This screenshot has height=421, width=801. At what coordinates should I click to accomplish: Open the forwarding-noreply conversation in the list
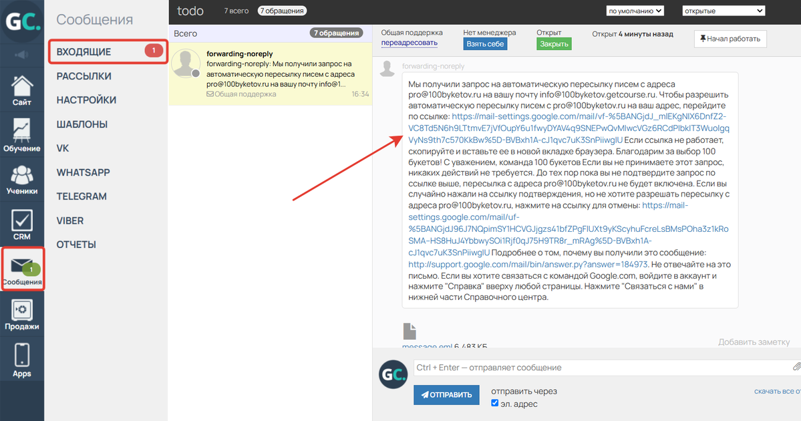[x=271, y=74]
